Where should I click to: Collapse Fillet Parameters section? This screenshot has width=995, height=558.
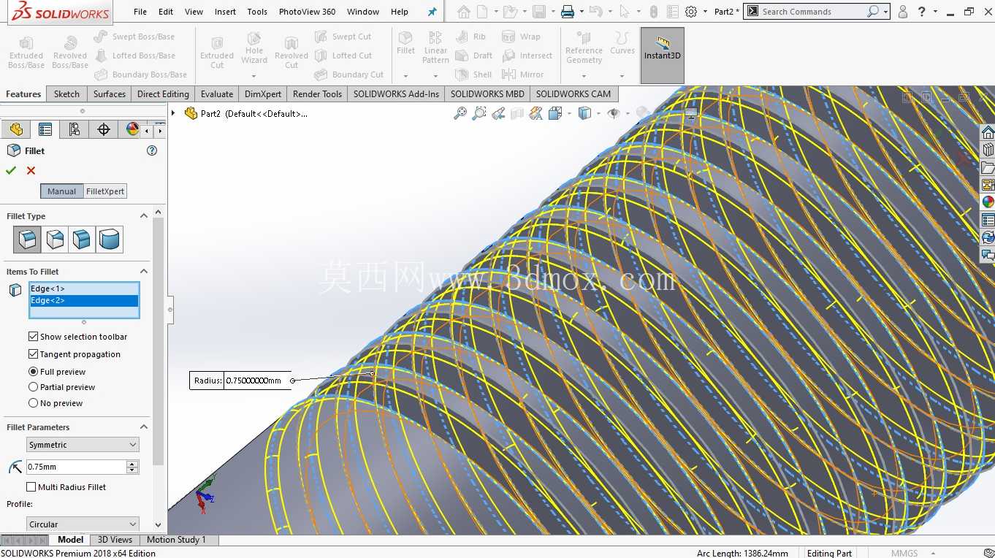tap(144, 427)
